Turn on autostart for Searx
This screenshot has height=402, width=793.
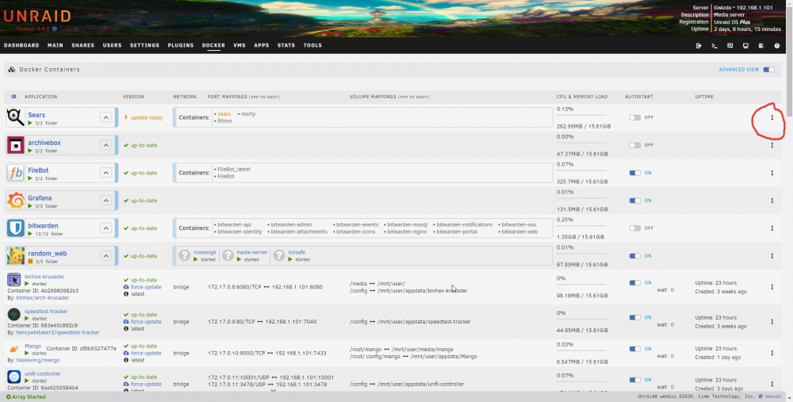(x=634, y=117)
